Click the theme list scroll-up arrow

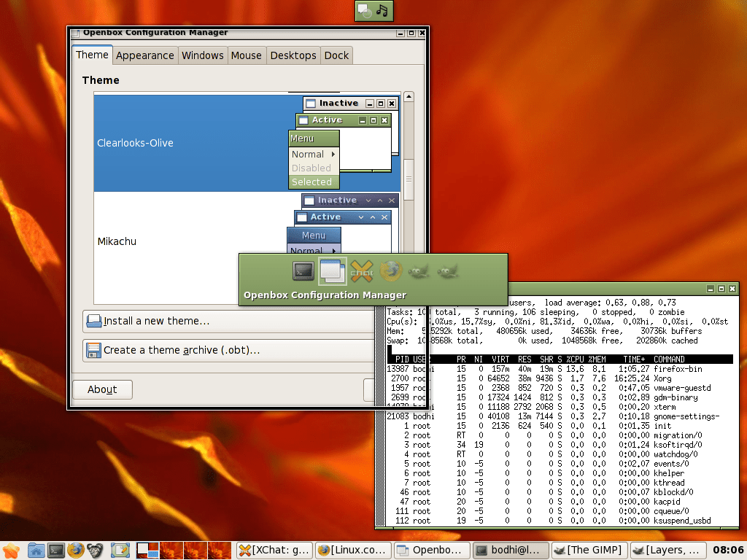pos(409,97)
